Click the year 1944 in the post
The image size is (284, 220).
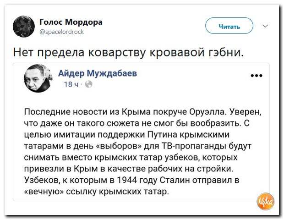point(127,180)
